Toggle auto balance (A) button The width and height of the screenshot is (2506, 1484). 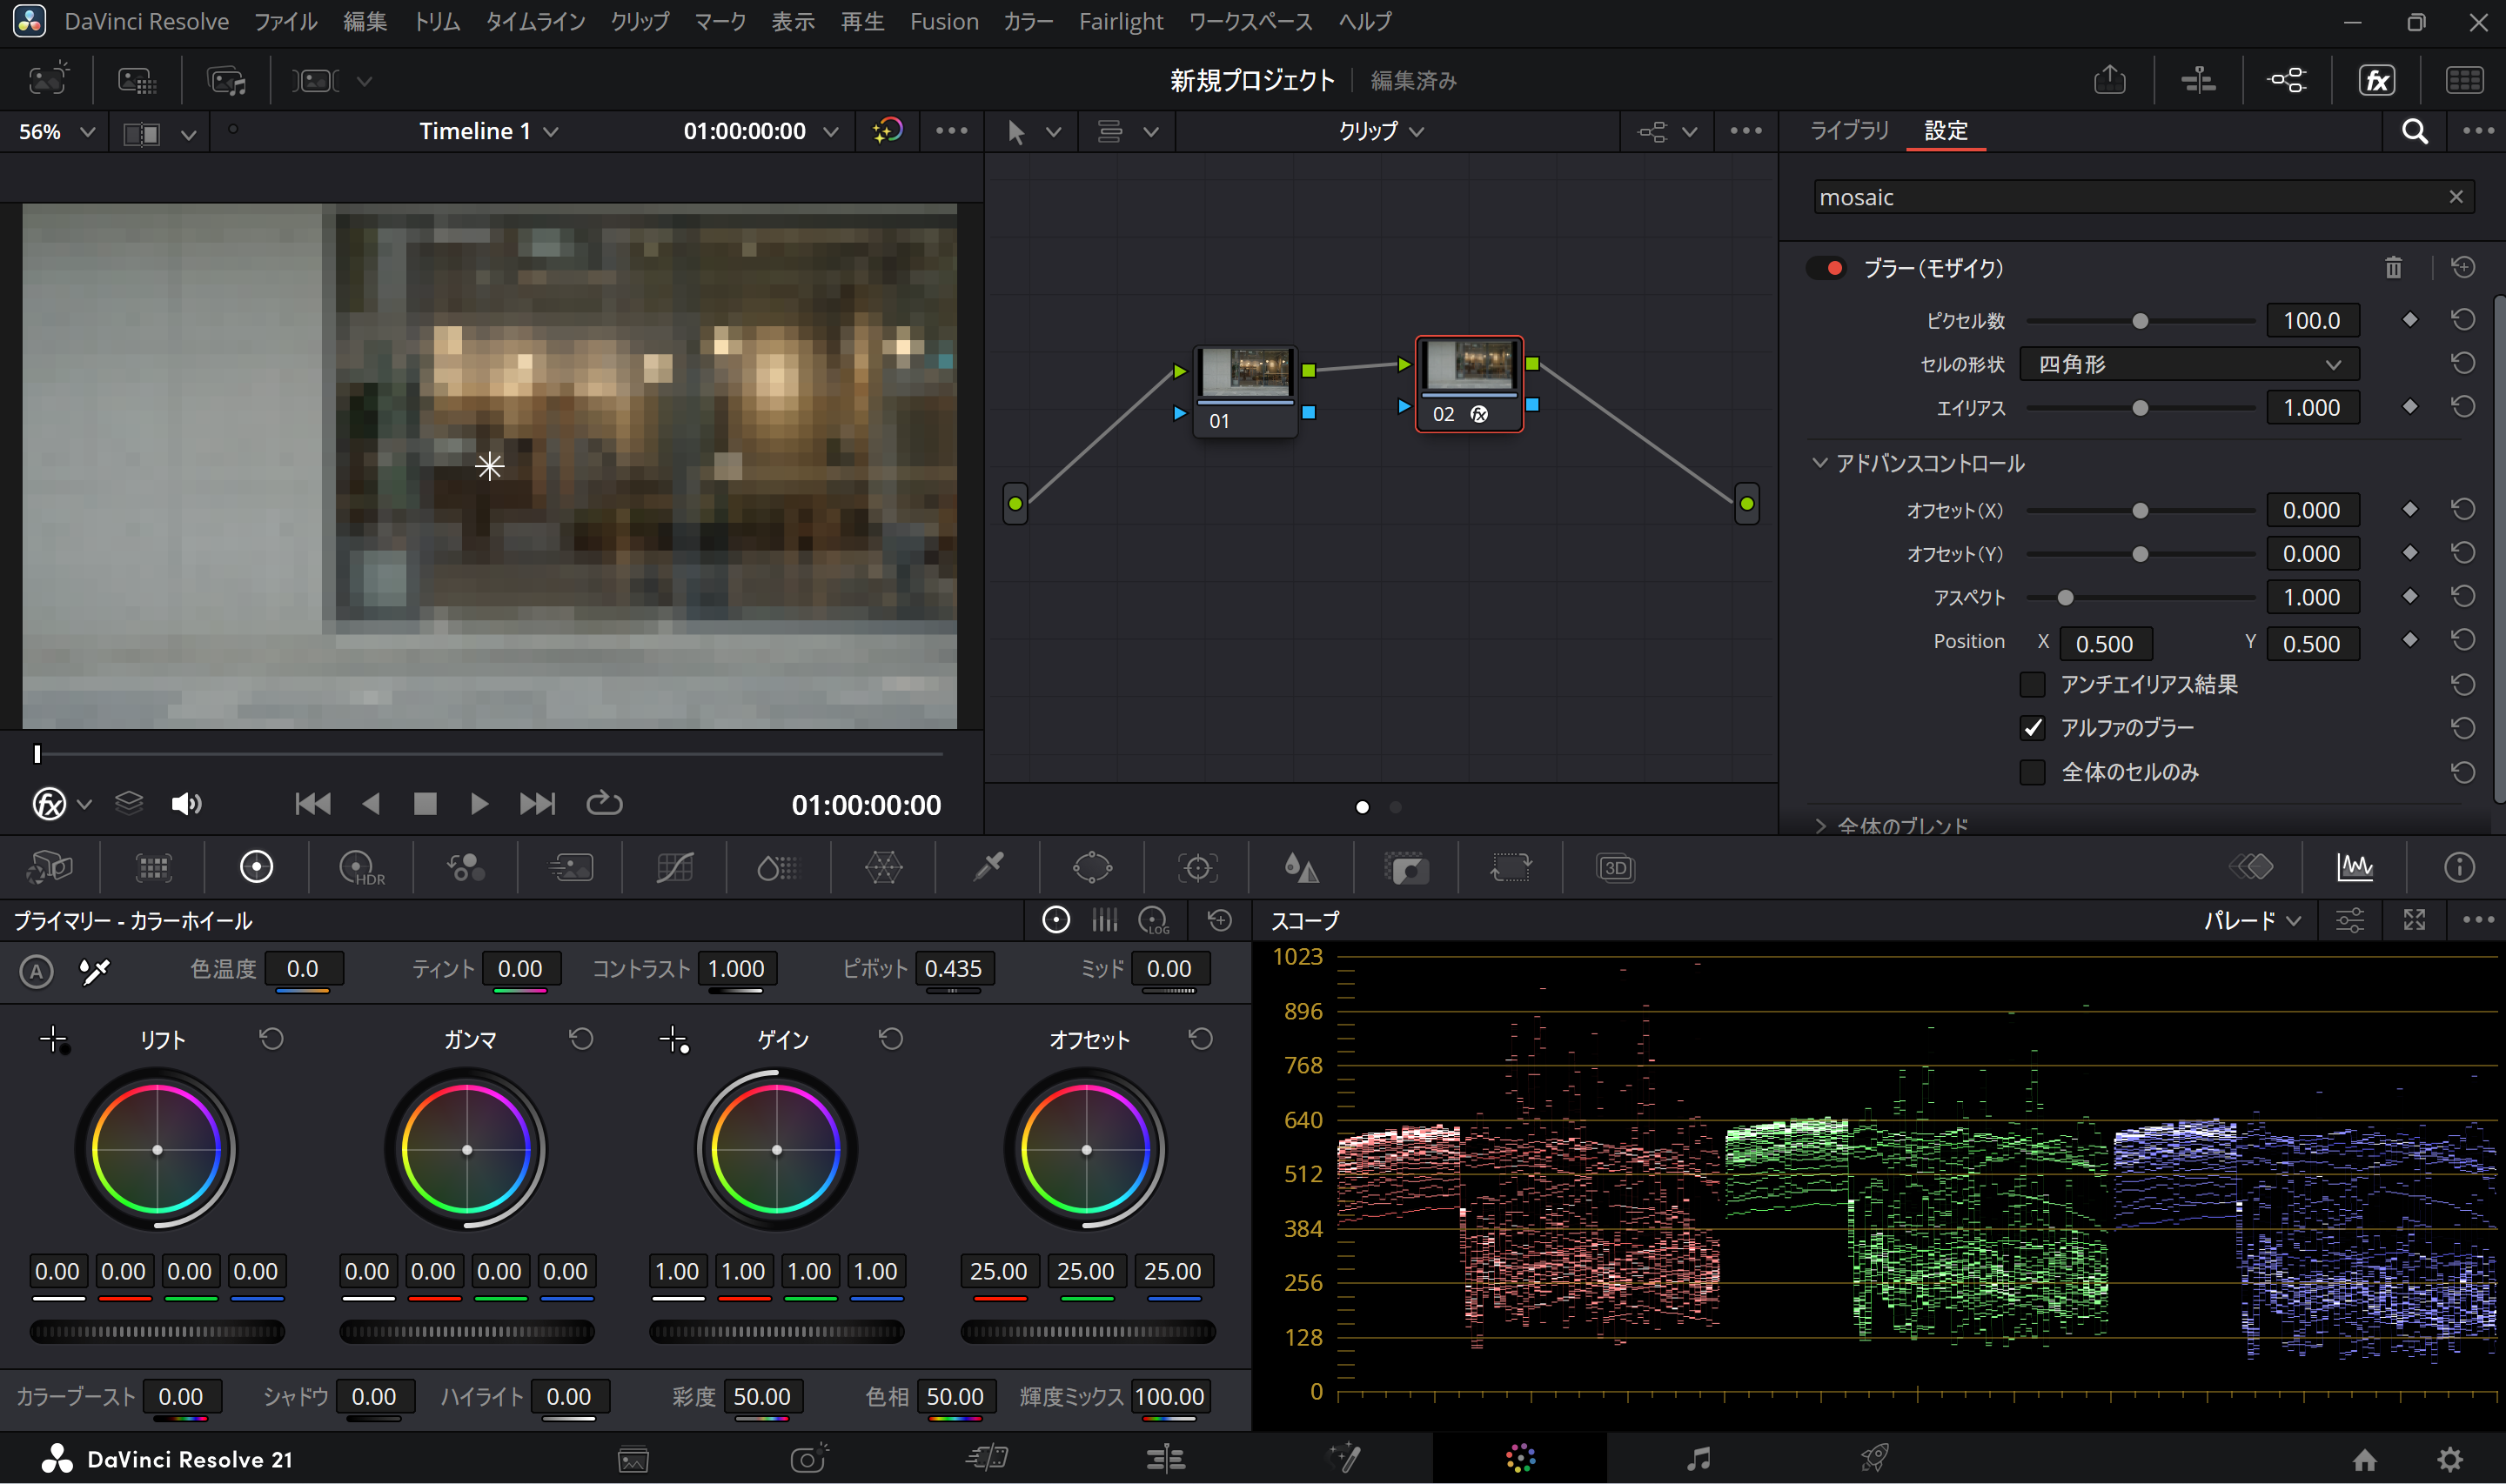[x=36, y=971]
